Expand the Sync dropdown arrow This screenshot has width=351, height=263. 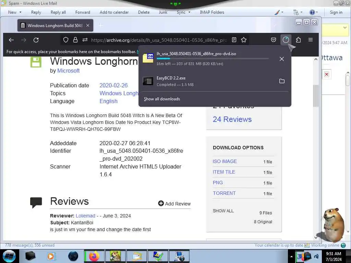pos(189,12)
